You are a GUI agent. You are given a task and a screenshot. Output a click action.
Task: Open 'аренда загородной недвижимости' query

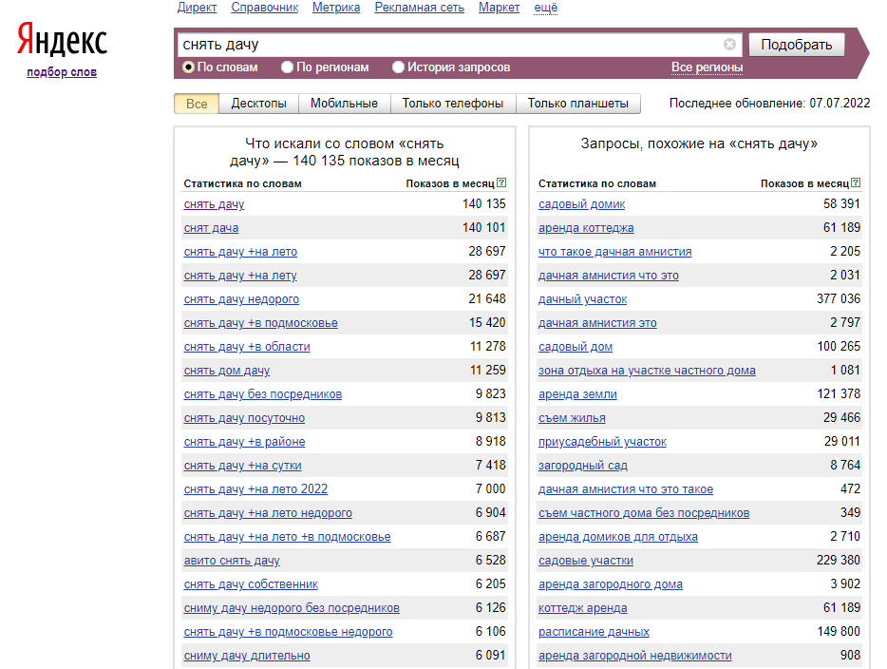[x=635, y=656]
